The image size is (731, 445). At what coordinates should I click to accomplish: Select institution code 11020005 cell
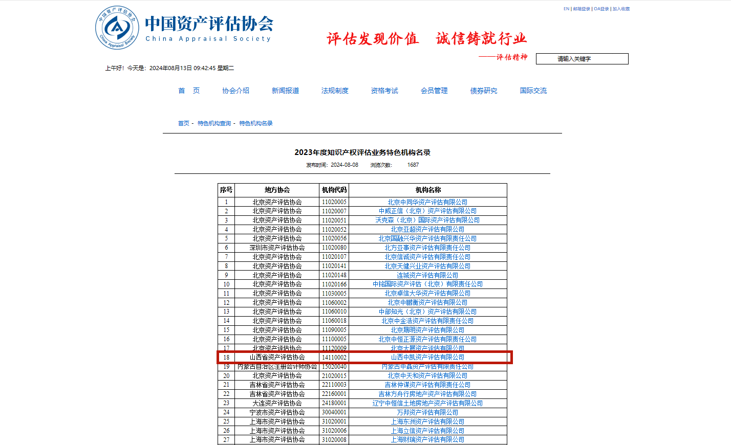pos(334,202)
